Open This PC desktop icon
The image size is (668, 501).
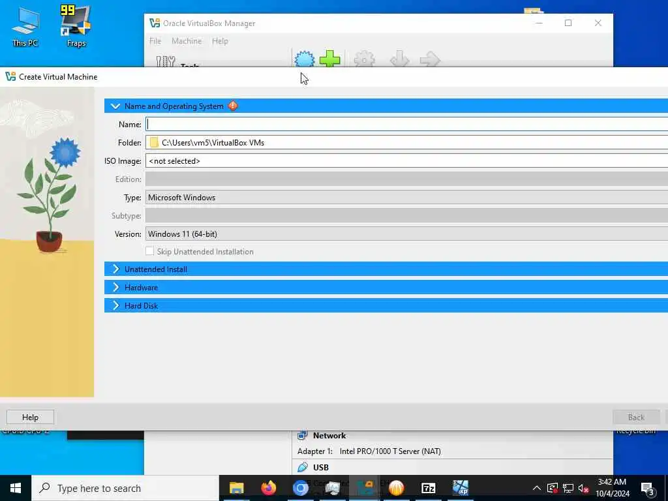coord(25,26)
